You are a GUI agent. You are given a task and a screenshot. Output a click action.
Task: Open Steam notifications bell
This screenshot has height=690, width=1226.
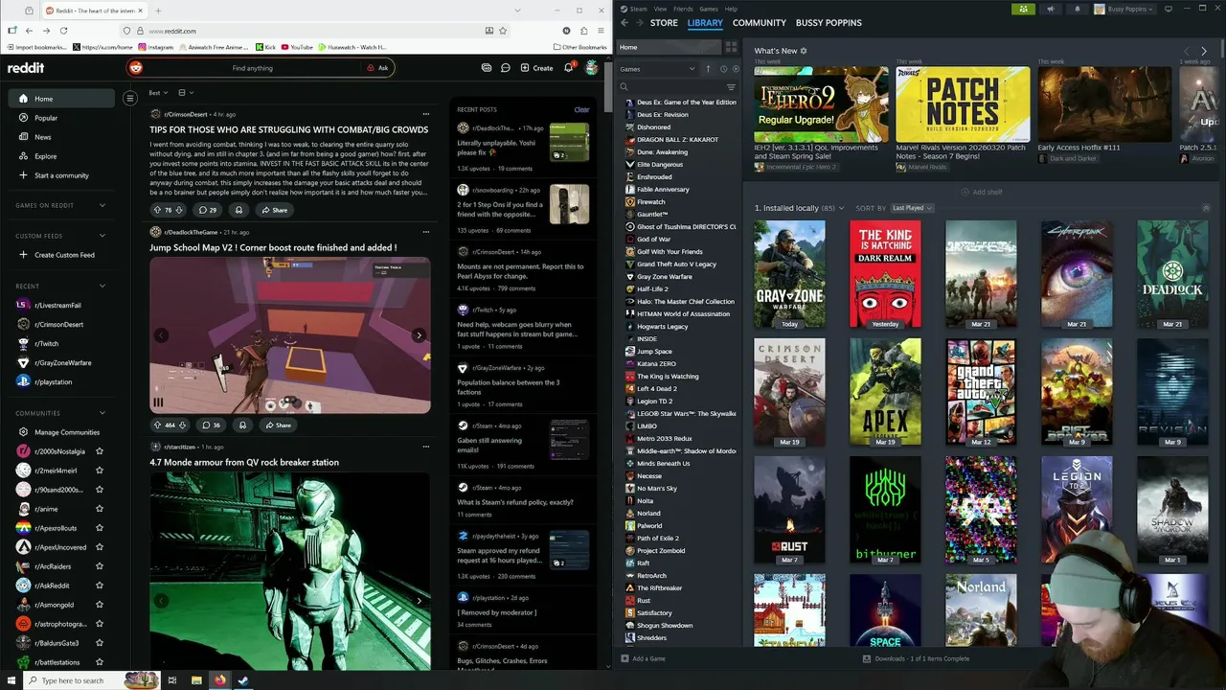point(1078,9)
